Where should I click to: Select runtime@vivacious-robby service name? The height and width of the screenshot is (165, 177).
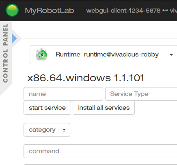(x=121, y=54)
